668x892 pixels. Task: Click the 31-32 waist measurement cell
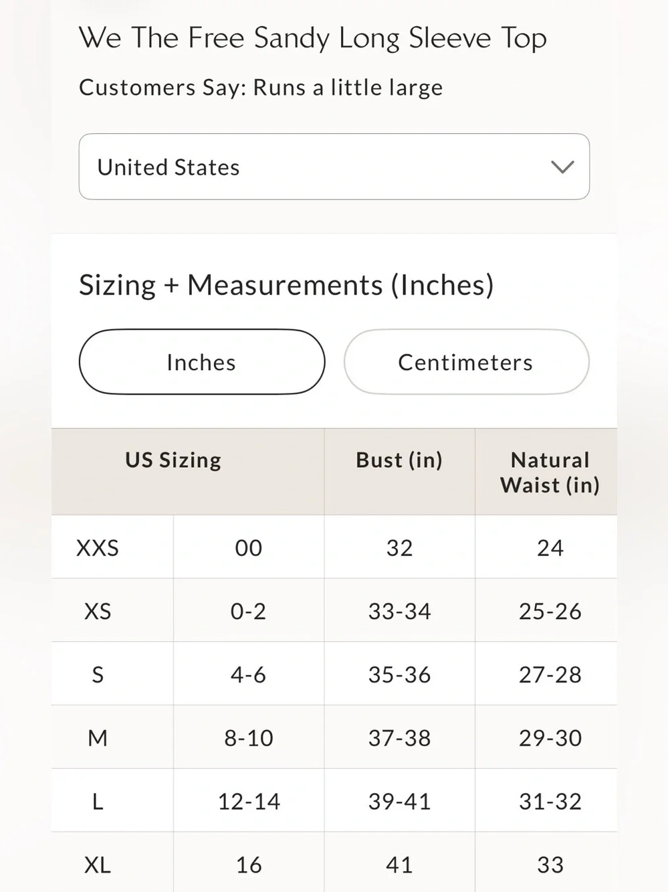click(550, 802)
